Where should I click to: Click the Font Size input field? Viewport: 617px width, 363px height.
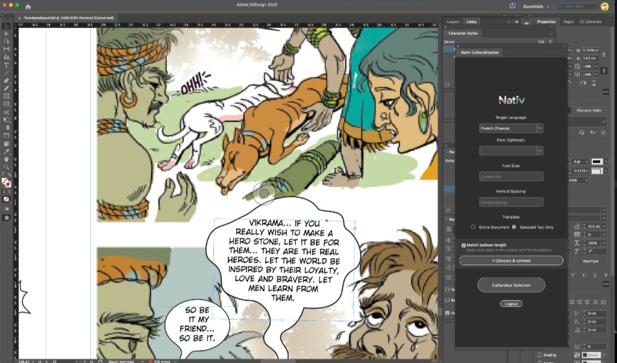coord(511,177)
